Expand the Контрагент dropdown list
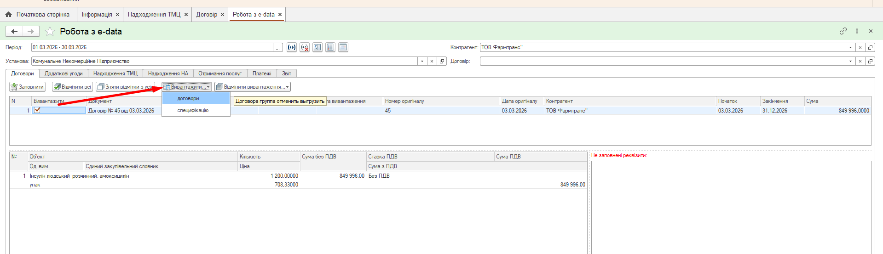 (x=850, y=47)
